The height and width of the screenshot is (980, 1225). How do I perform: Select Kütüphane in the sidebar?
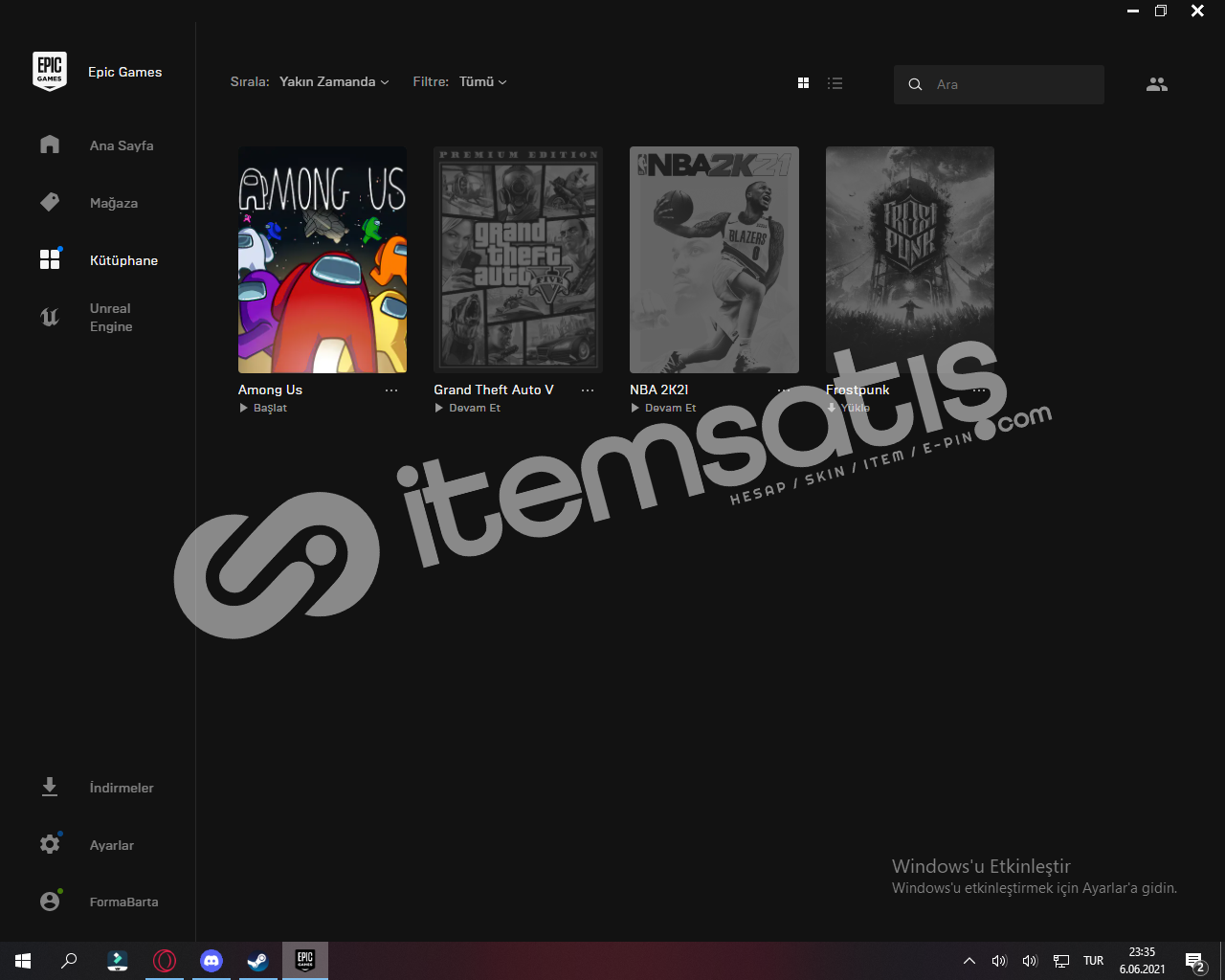pyautogui.click(x=123, y=260)
